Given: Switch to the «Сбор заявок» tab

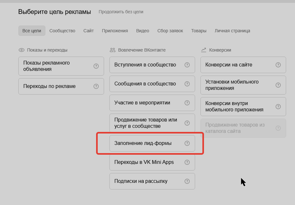Looking at the screenshot, I should click(170, 31).
